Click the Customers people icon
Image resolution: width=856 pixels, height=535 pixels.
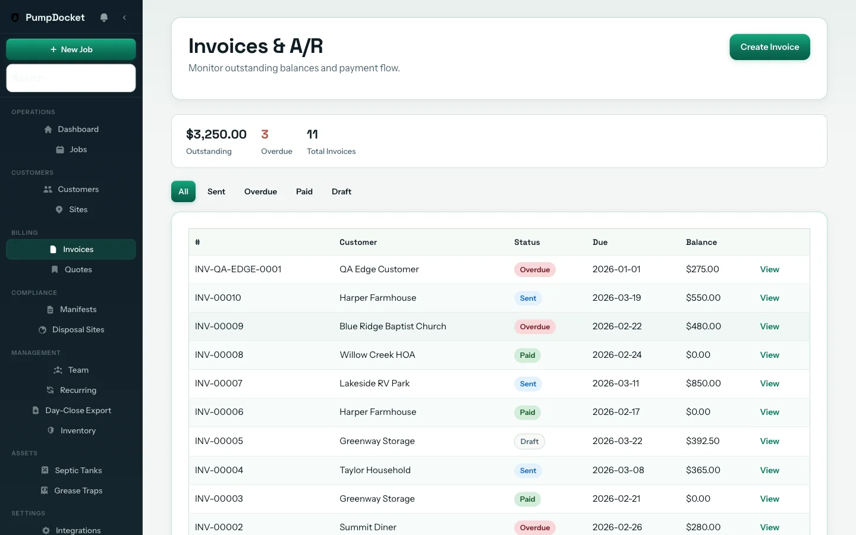[48, 189]
